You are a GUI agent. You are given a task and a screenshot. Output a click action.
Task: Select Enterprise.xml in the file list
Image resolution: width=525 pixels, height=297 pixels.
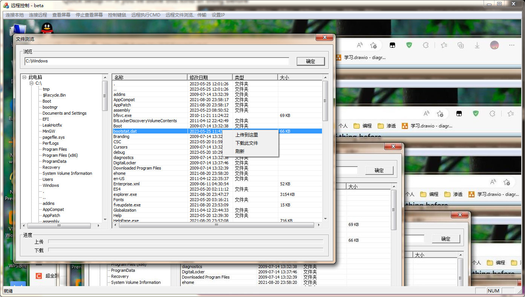pos(127,184)
